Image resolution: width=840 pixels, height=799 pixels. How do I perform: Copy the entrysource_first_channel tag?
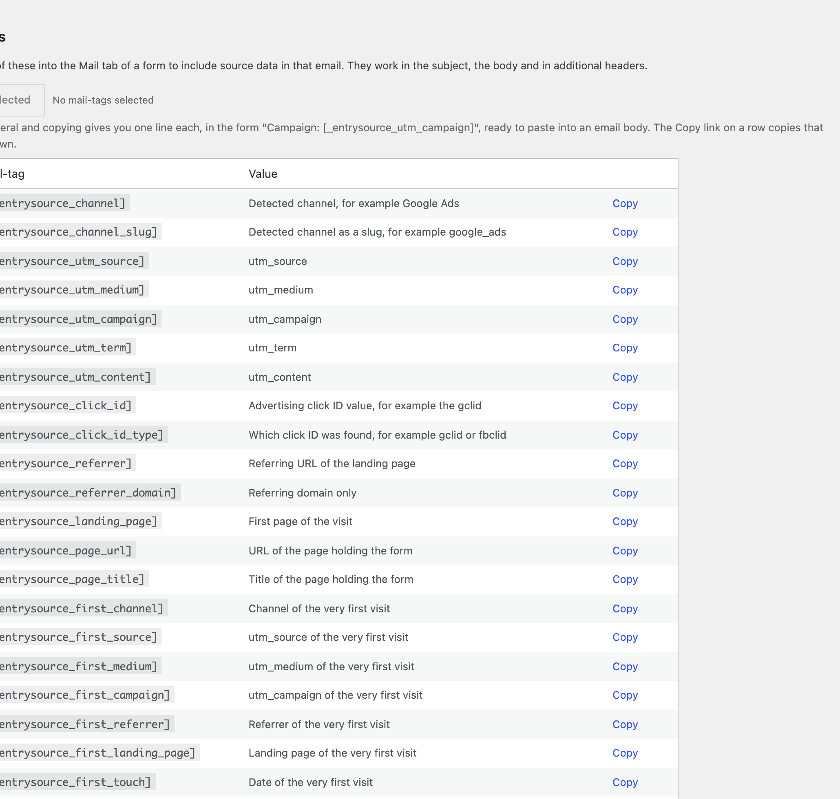pos(625,609)
